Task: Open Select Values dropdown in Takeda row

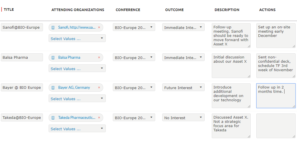Action: [x=77, y=129]
